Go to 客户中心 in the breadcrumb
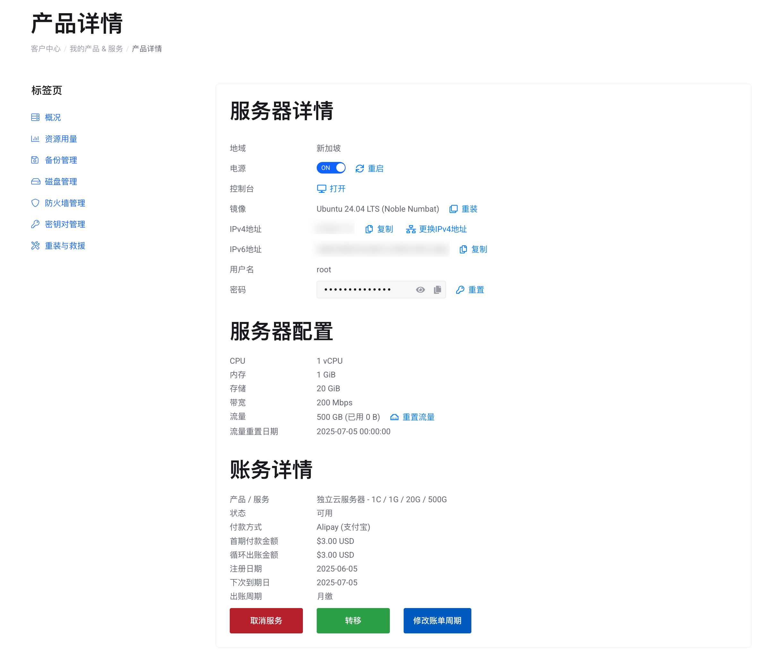772x660 pixels. [46, 49]
